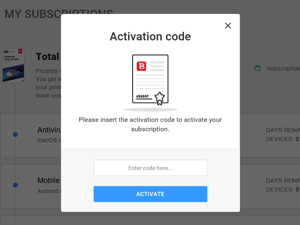Click the activation instruction text
Screen dimensions: 300x225
(150, 124)
